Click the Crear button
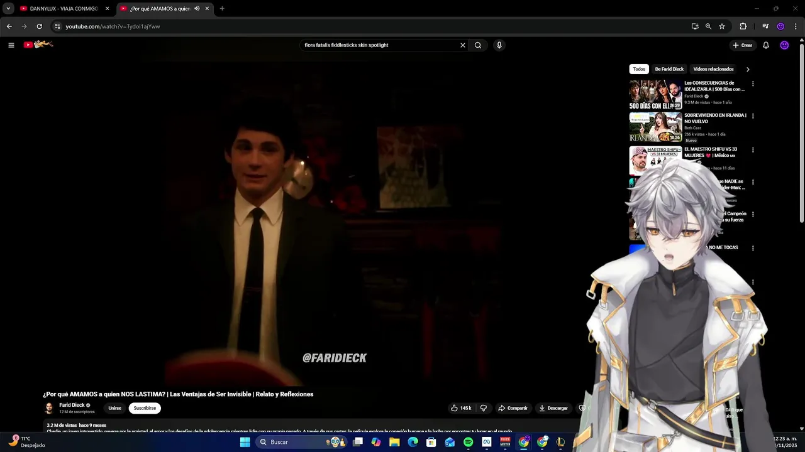 [742, 45]
